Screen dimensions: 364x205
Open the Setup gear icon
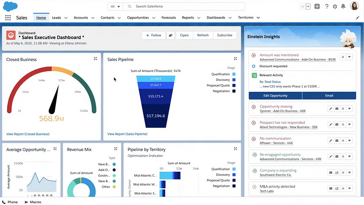point(335,6)
